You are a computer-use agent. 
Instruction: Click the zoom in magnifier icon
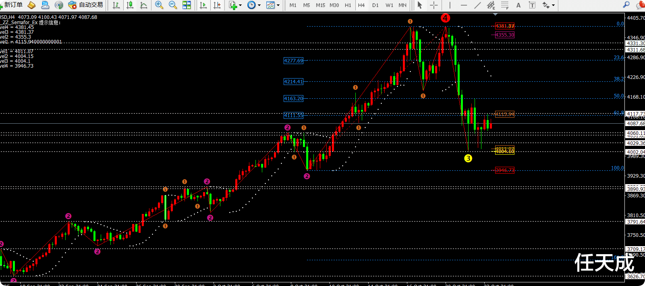159,5
